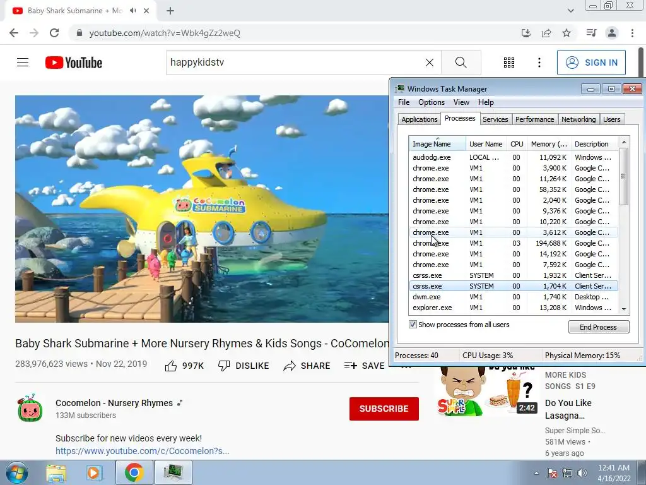Click Cocomelon - Nursery Rhymes channel name
Viewport: 646px width, 485px height.
coord(114,403)
